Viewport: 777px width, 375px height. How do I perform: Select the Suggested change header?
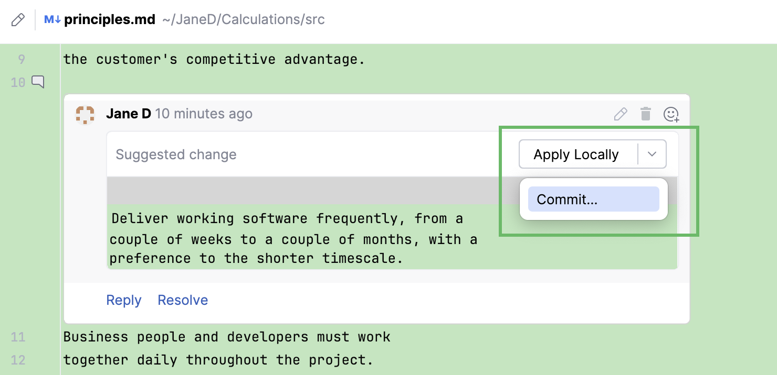pos(176,154)
